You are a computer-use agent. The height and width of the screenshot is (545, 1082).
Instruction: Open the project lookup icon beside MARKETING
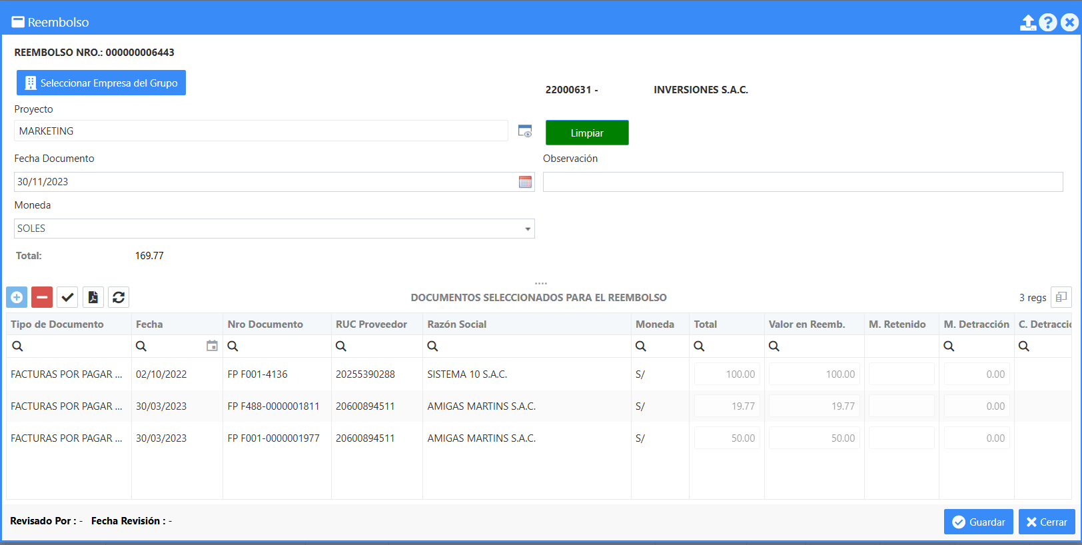(x=525, y=131)
